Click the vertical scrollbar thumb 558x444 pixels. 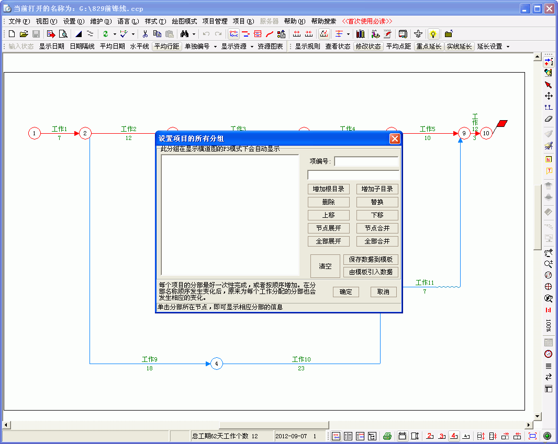coord(538,217)
